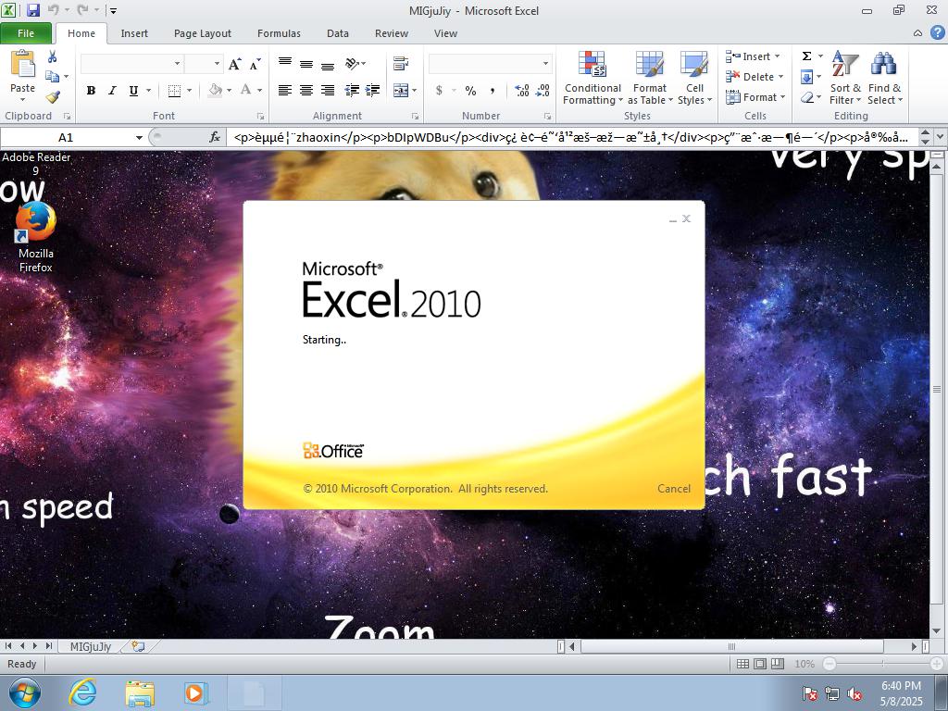
Task: Click Format in the Cells group
Action: click(x=755, y=96)
